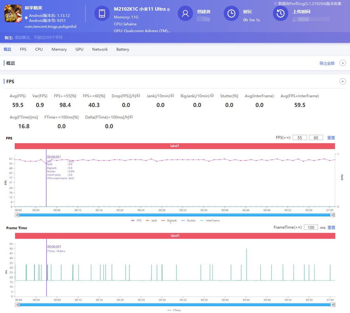Click package name com.tencent.tmgp.pubgmhd
The image size is (350, 313).
50,27
